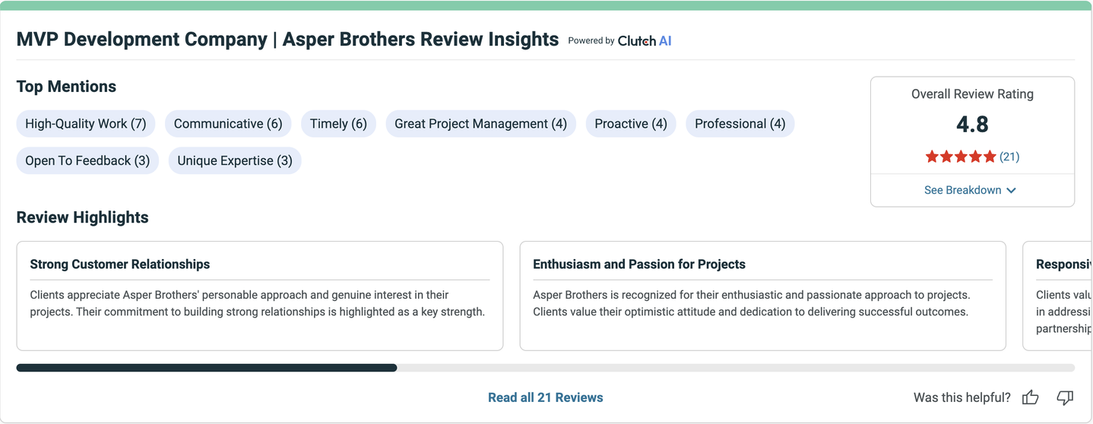
Task: Select the Proactive (4) mention chip
Action: click(631, 124)
